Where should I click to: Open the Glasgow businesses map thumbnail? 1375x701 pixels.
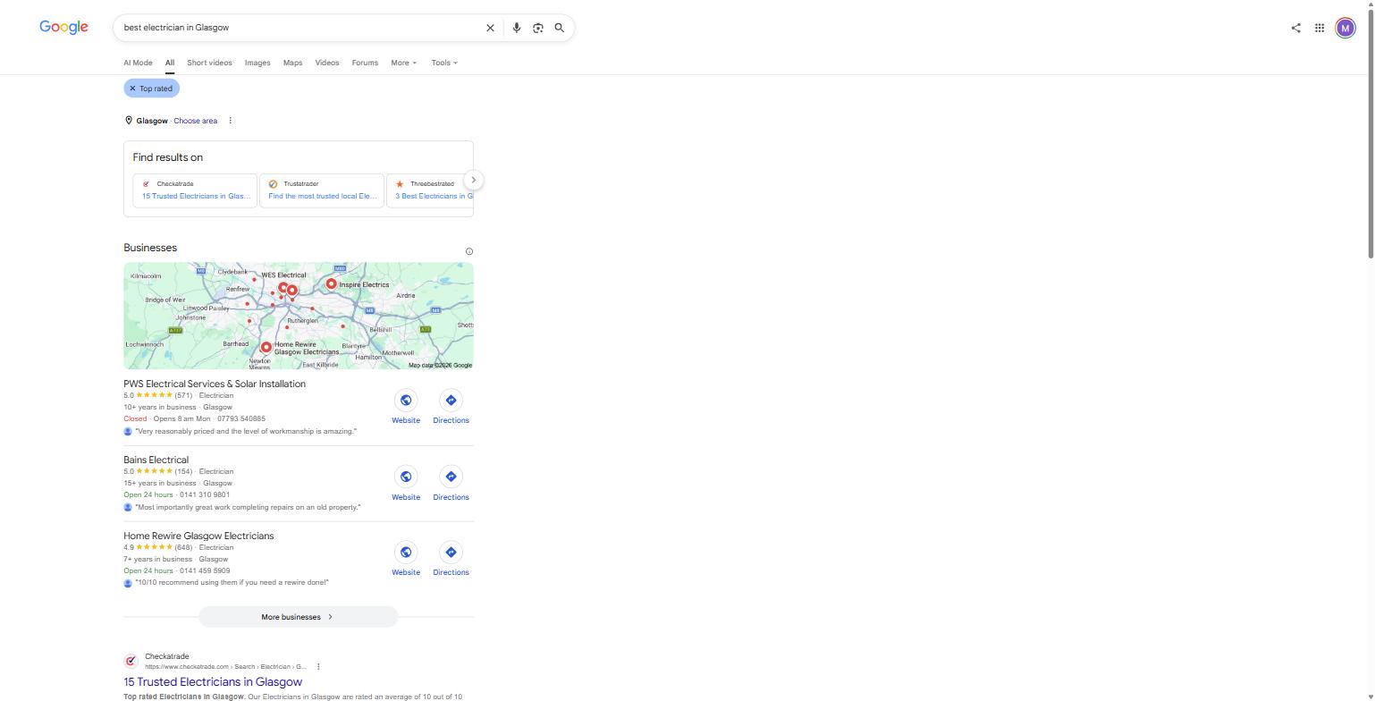tap(299, 316)
